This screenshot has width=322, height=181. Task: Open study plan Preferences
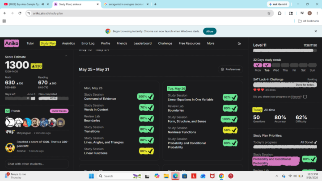[x=230, y=69]
